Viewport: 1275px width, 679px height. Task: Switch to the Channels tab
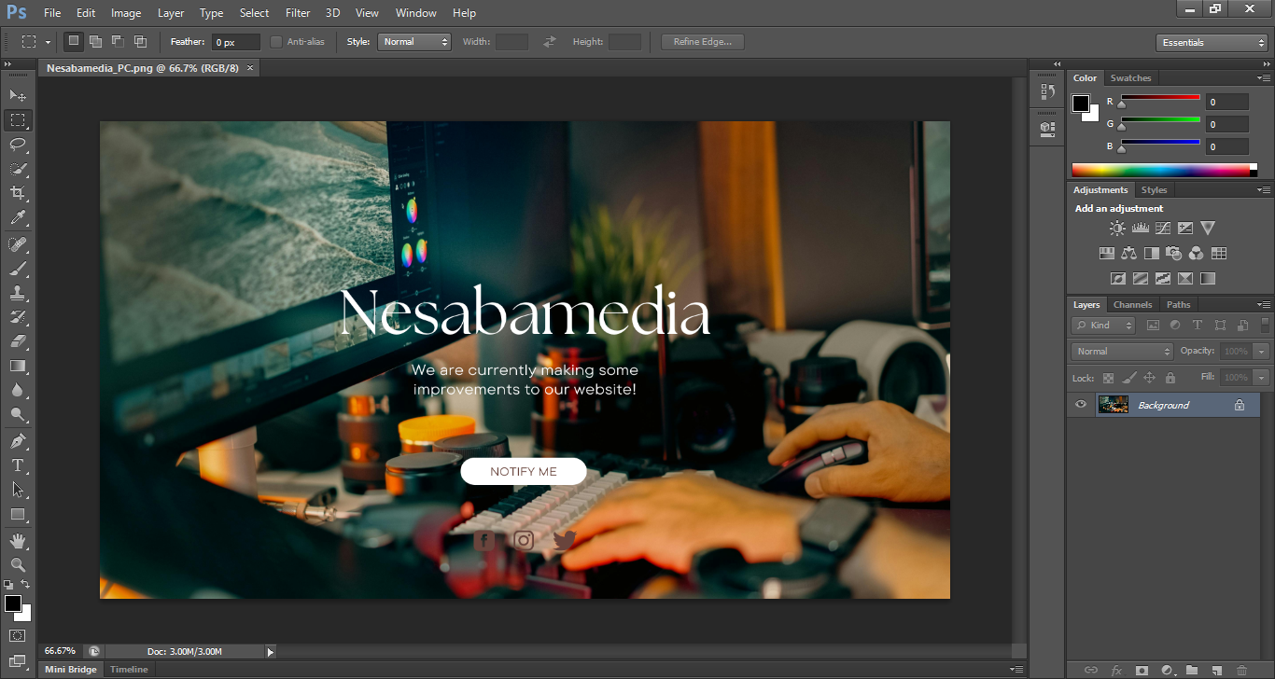(x=1132, y=304)
